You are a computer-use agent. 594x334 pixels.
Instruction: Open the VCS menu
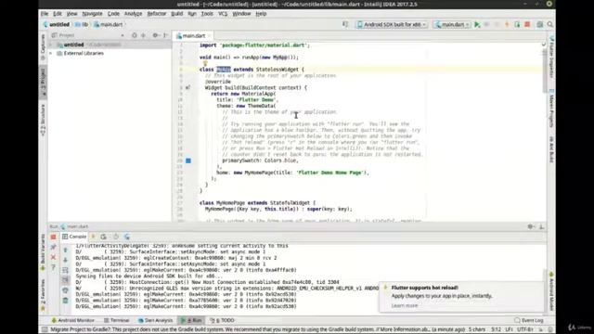223,14
